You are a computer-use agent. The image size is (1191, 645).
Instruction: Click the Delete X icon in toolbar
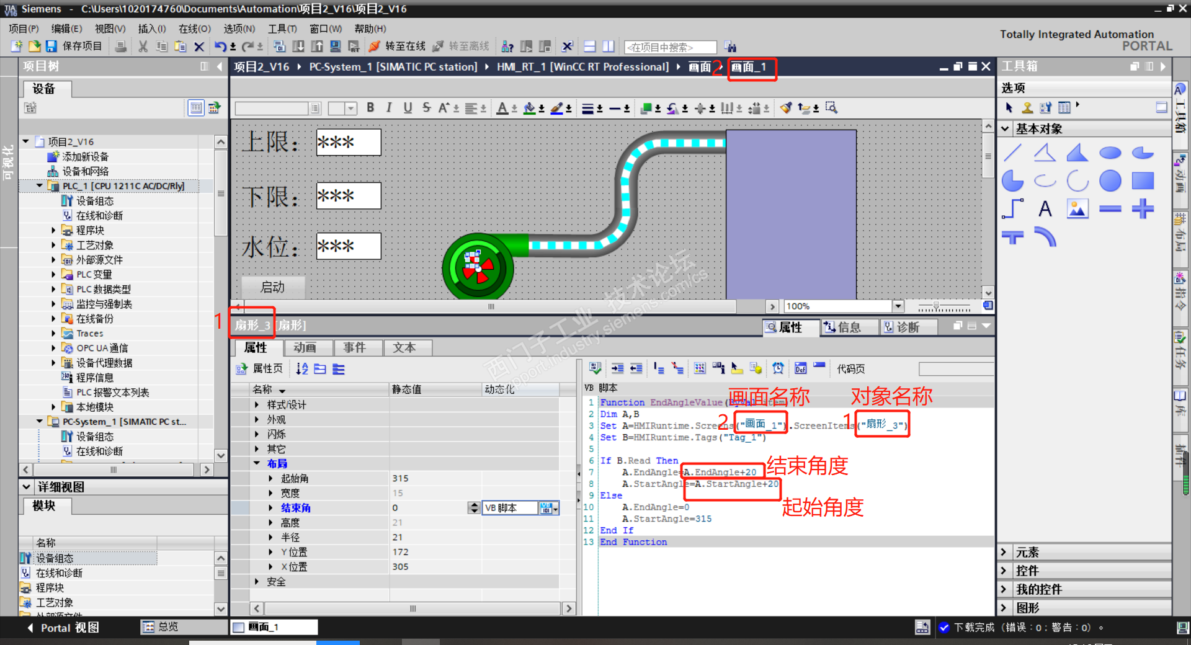[199, 47]
